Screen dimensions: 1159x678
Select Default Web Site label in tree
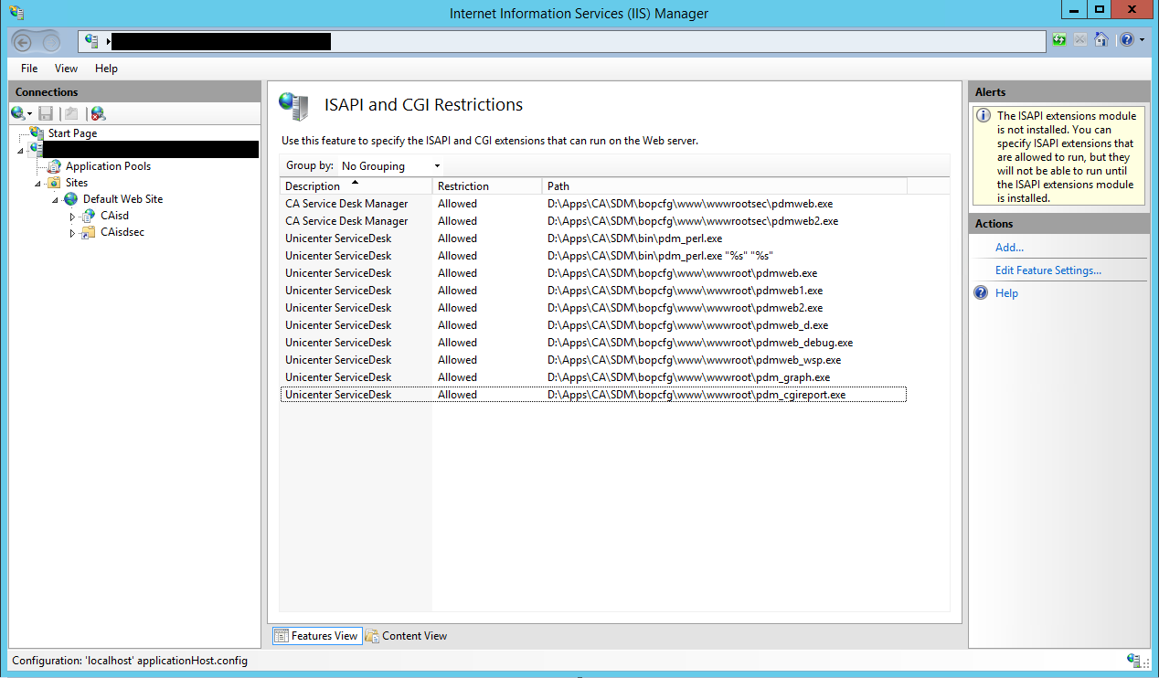pyautogui.click(x=122, y=199)
